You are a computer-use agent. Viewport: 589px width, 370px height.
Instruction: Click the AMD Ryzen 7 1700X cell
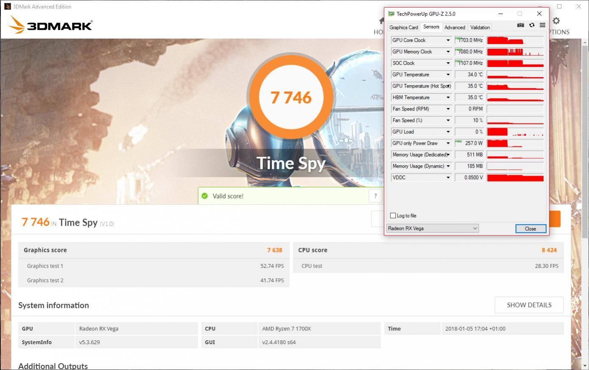(320, 328)
